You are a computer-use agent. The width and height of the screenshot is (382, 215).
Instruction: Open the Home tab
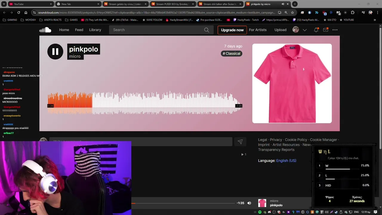[64, 30]
